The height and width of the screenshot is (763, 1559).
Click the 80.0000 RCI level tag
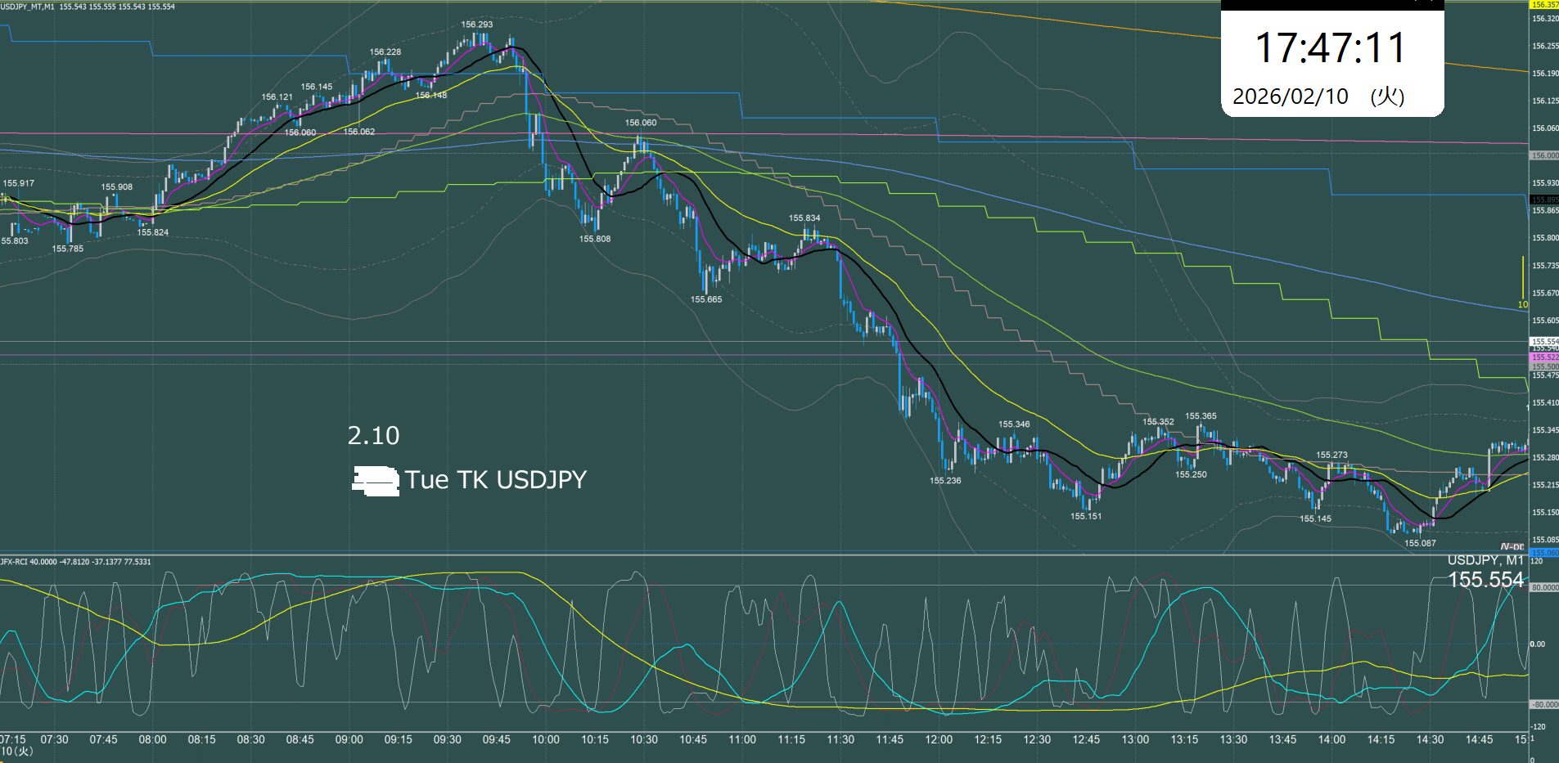[1544, 587]
